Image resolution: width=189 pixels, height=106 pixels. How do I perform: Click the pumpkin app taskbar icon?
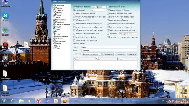click(x=65, y=101)
